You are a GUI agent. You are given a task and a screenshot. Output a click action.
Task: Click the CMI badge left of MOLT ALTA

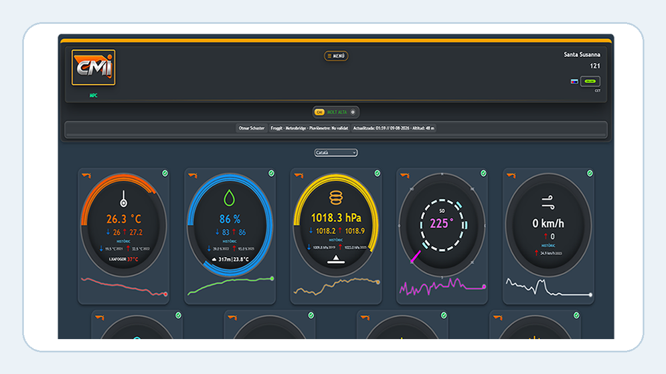pos(319,112)
